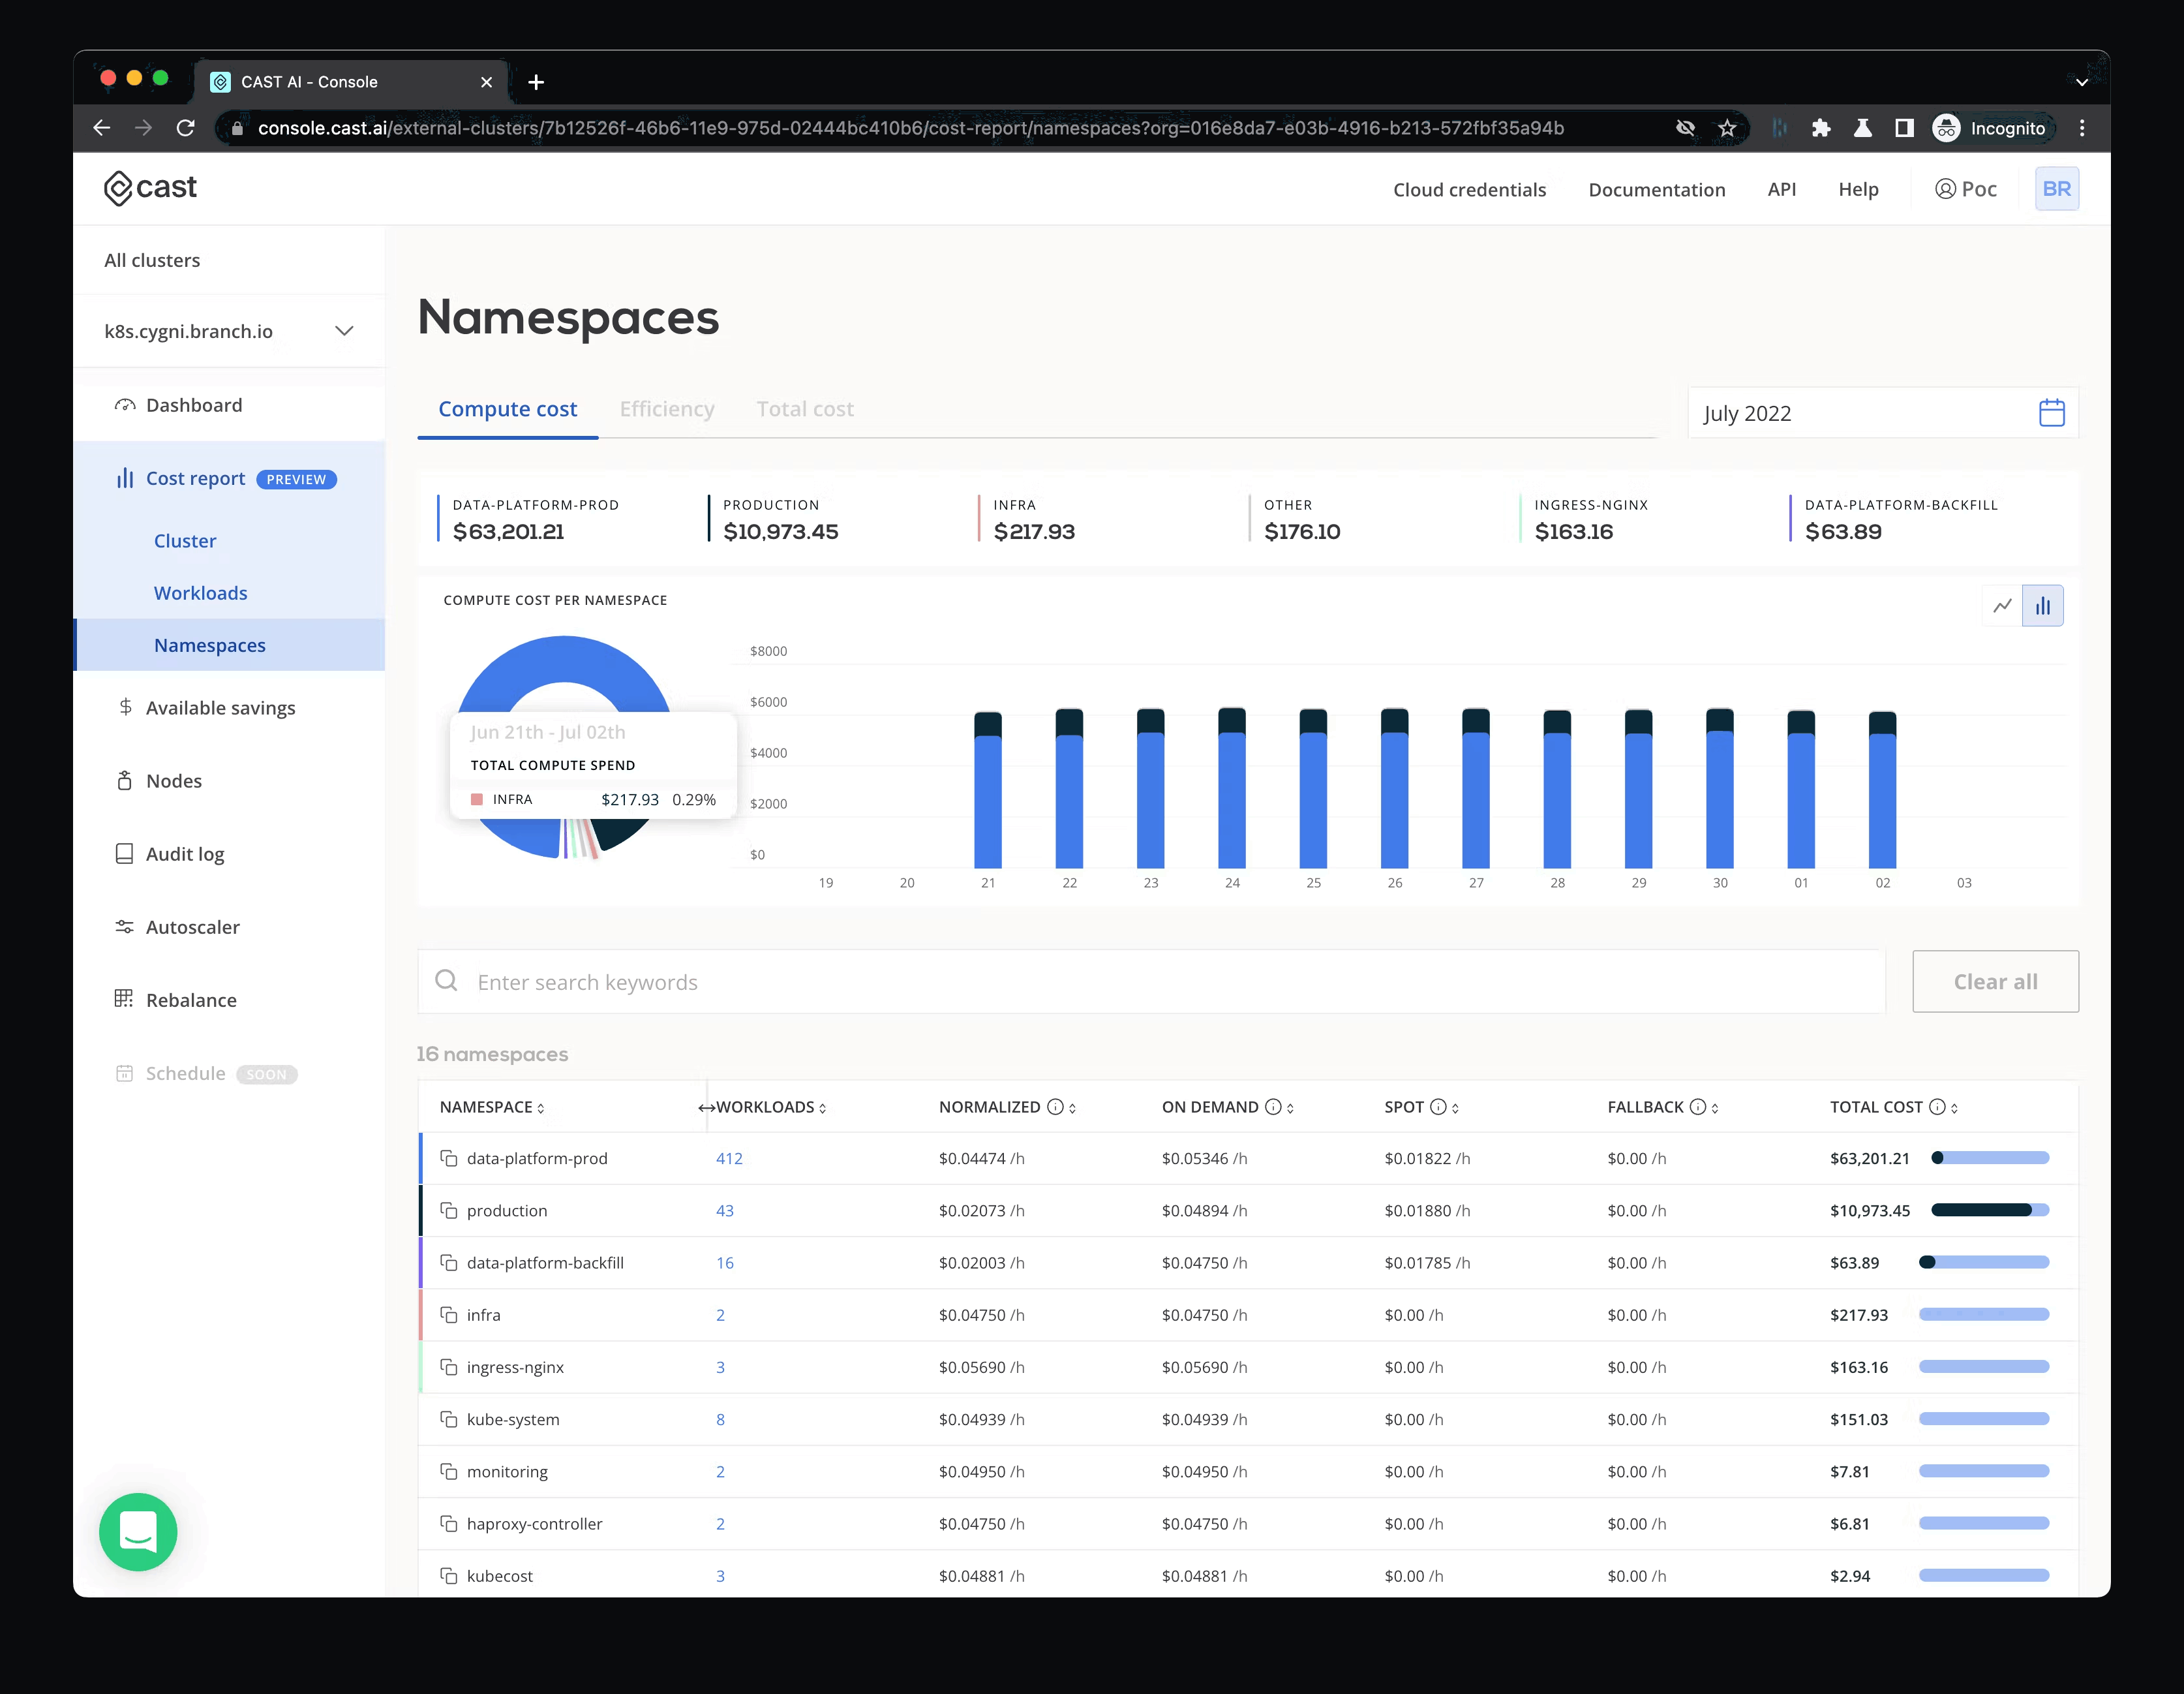Open the July 2022 date picker
The image size is (2184, 1694).
(x=2051, y=412)
